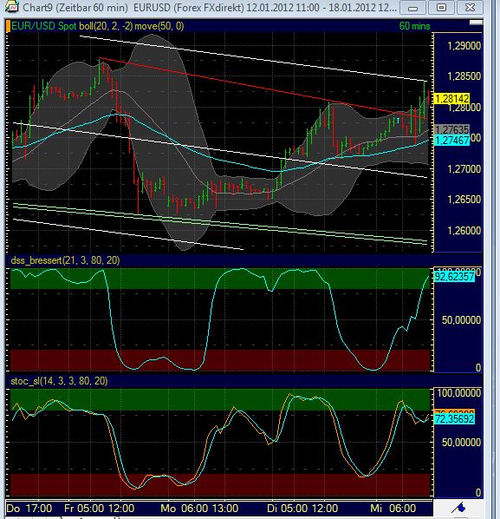Click the Fr 05:00 time axis label
This screenshot has width=500, height=519.
pos(84,509)
